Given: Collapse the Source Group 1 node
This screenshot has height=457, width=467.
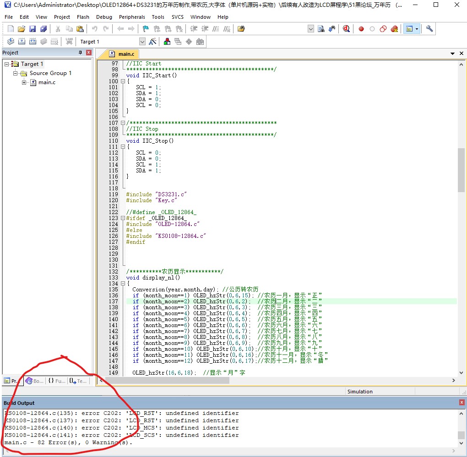Looking at the screenshot, I should point(15,73).
